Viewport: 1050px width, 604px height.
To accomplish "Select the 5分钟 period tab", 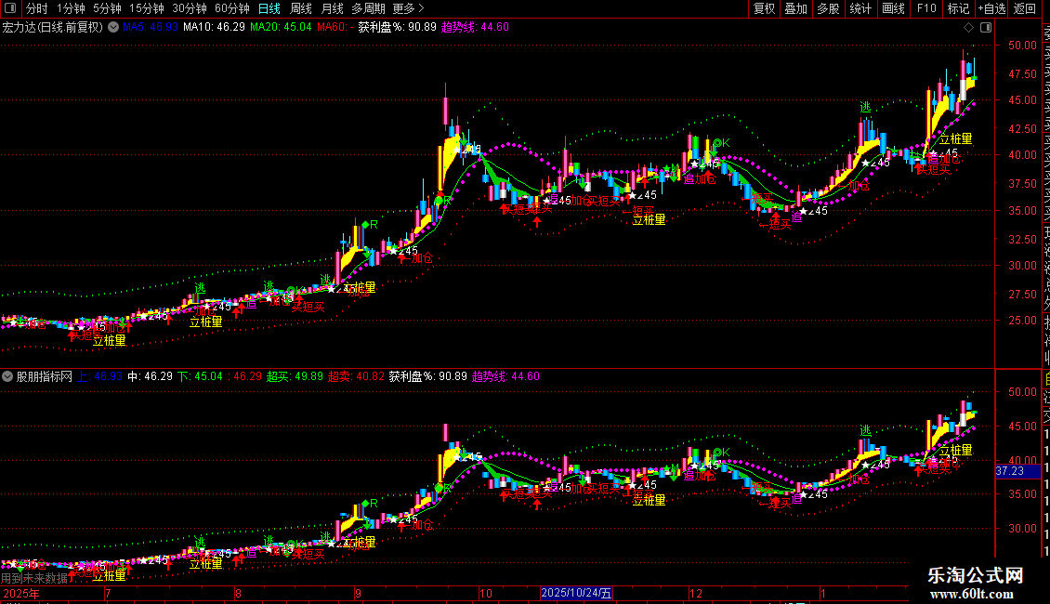I will (107, 8).
